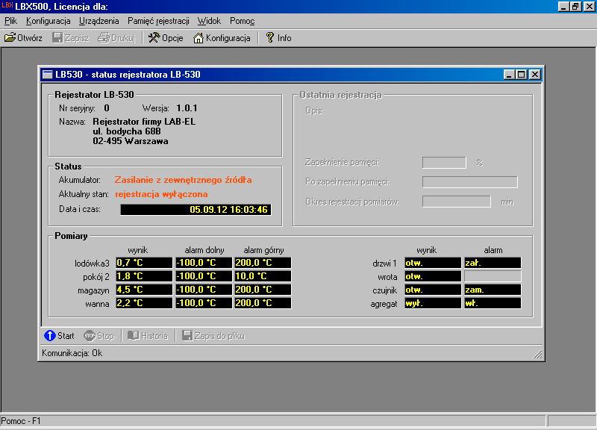This screenshot has height=430, width=597.
Task: Click wanna alarm dolny -100,0 °C
Action: (203, 303)
